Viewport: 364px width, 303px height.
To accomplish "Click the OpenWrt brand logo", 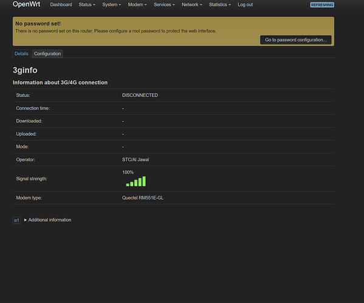I will (26, 4).
